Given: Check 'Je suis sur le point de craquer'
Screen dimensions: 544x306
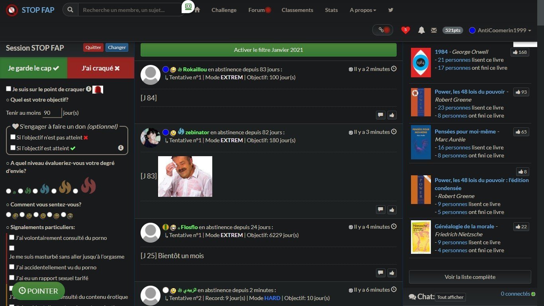Looking at the screenshot, I should tap(9, 89).
